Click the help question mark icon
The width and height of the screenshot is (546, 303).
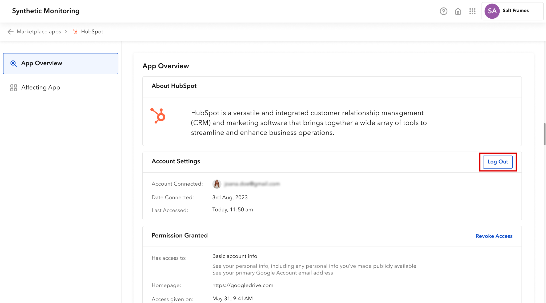pyautogui.click(x=443, y=11)
